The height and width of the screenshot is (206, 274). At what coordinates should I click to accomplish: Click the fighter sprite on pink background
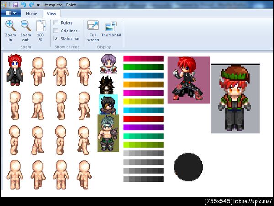(x=189, y=80)
